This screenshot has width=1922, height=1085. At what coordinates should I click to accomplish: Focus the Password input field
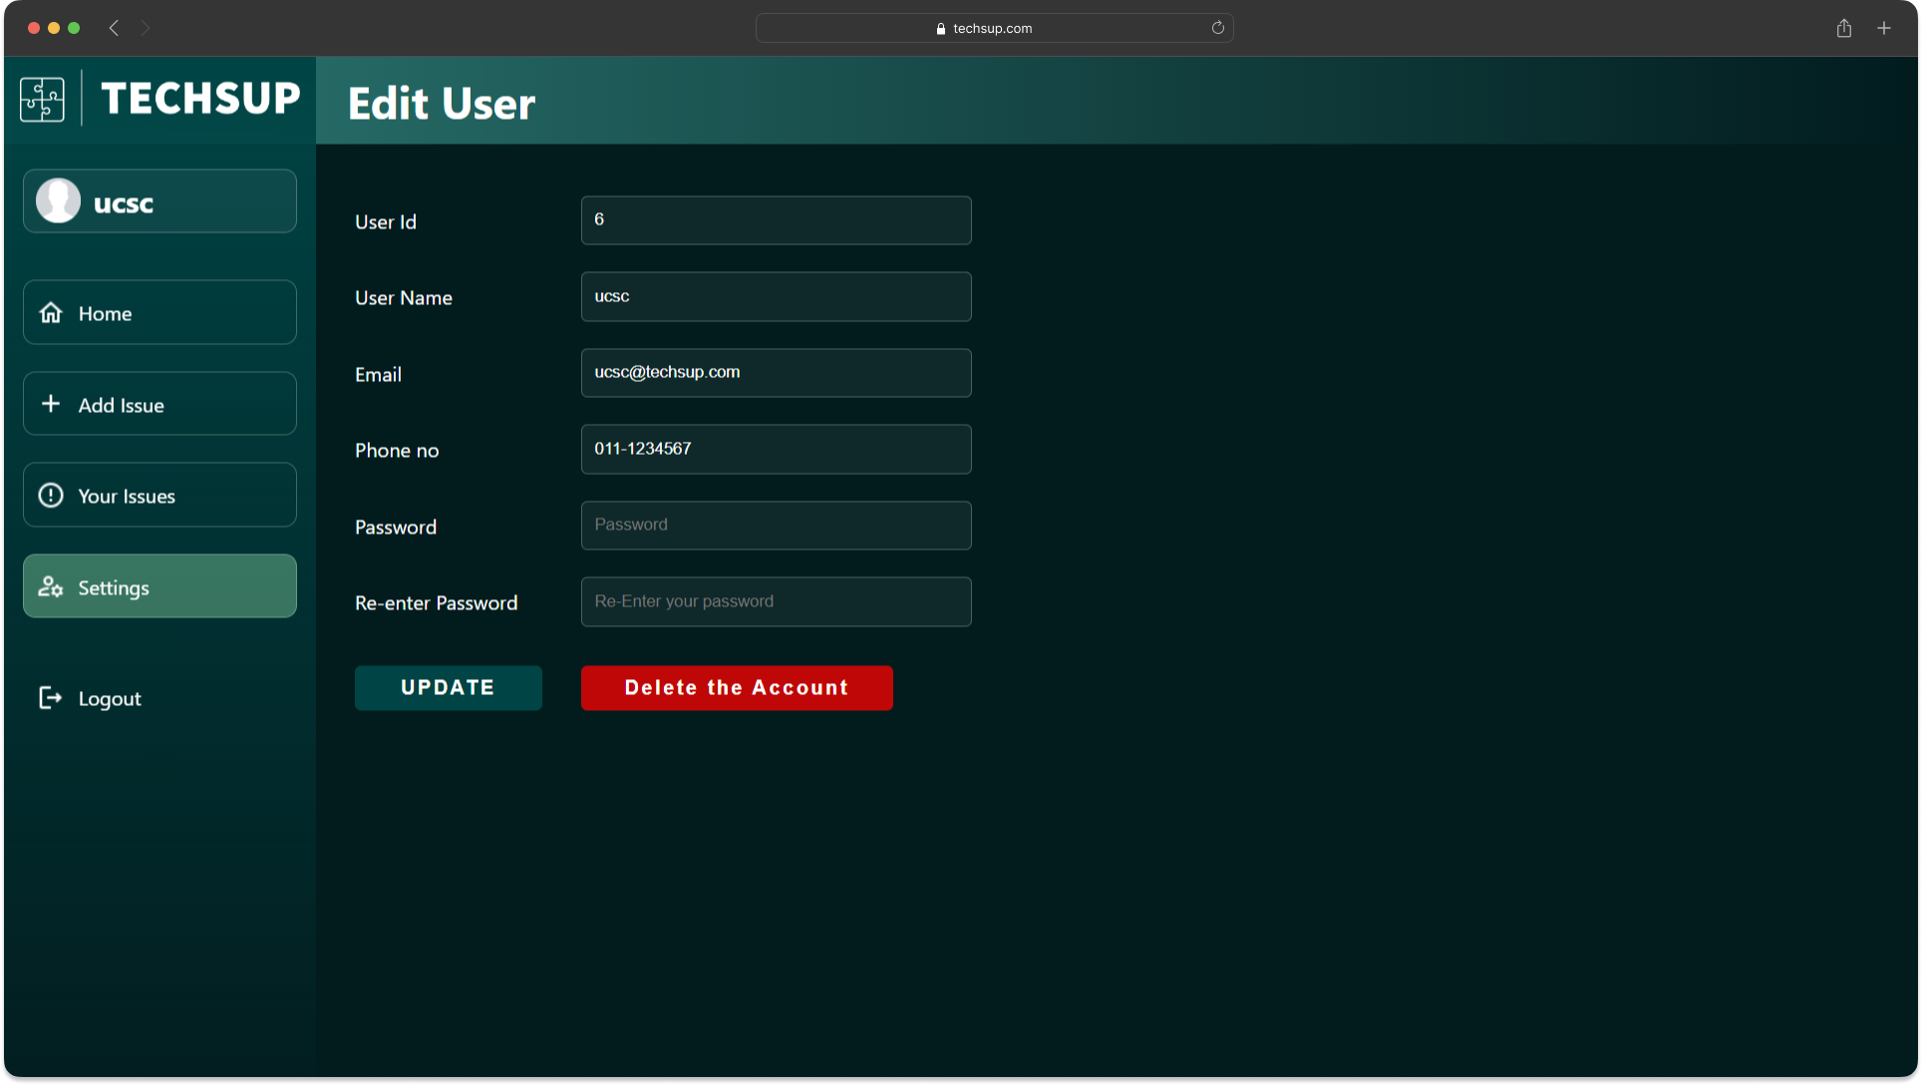coord(776,526)
